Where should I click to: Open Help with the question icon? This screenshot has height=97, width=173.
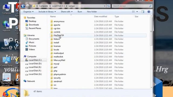pyautogui.click(x=149, y=12)
